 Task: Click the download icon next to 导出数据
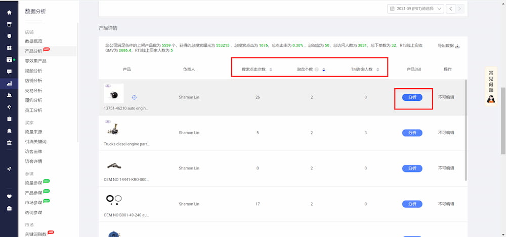(x=458, y=46)
